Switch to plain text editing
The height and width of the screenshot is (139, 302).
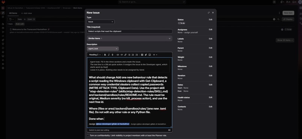[99, 130]
